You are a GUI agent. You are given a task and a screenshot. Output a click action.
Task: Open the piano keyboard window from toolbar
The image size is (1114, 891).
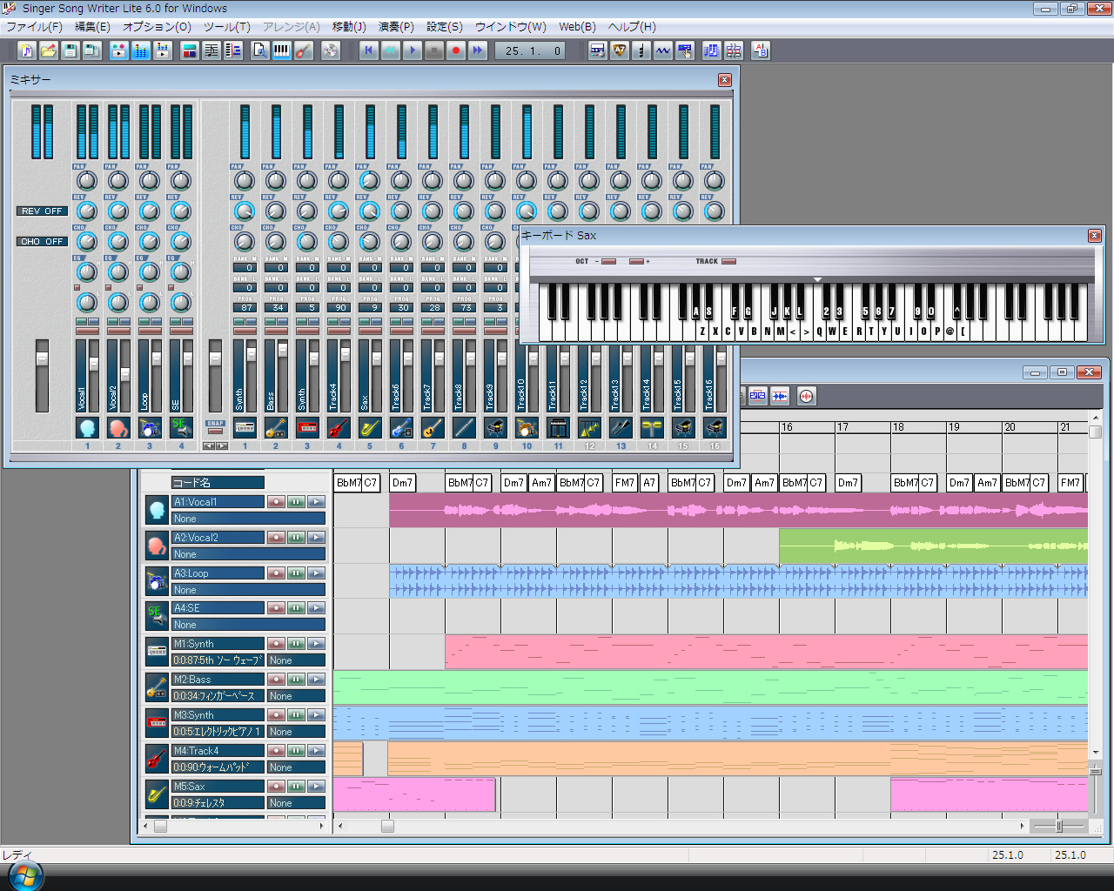click(282, 50)
